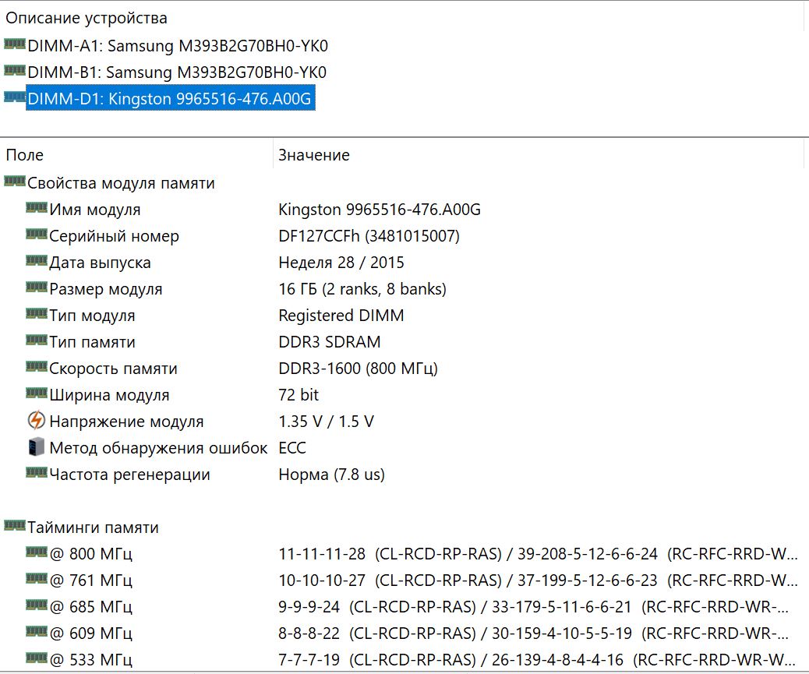Select the 'Дата выпуска' row

coord(100,263)
